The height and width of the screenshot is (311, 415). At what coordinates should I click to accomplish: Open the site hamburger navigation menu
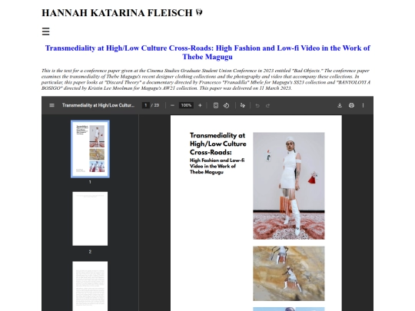tap(46, 31)
